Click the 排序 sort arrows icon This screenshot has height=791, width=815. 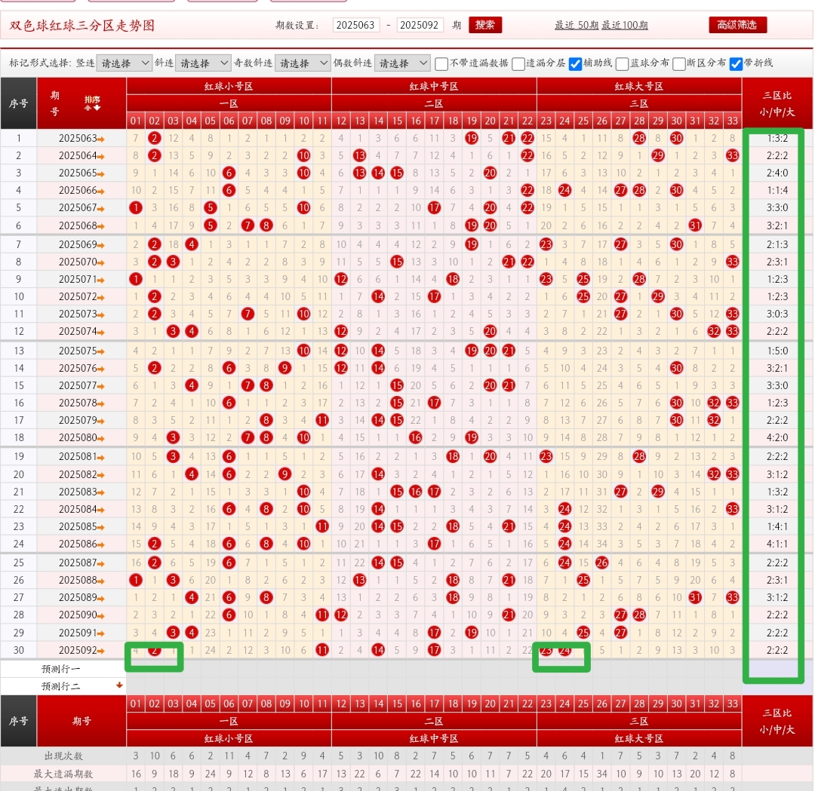92,103
